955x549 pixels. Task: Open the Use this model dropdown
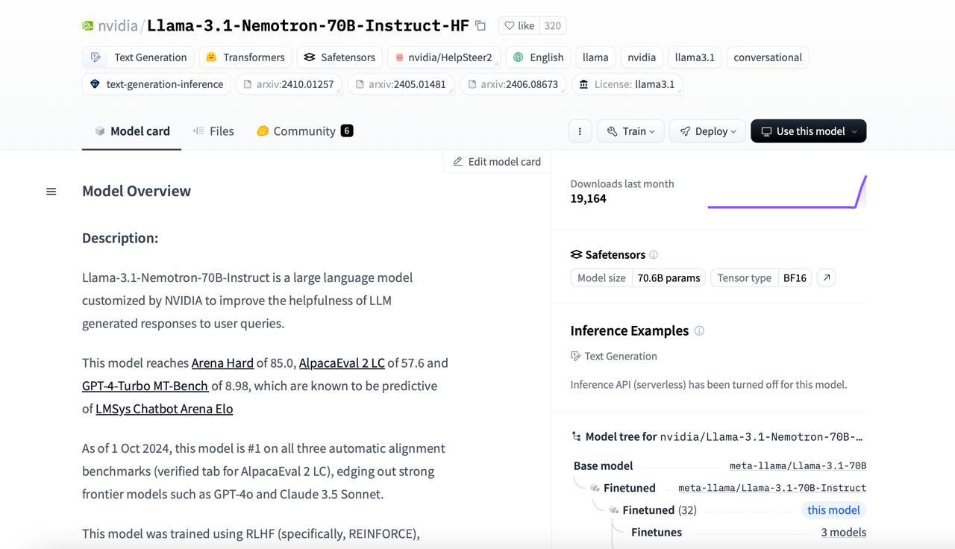coord(808,131)
